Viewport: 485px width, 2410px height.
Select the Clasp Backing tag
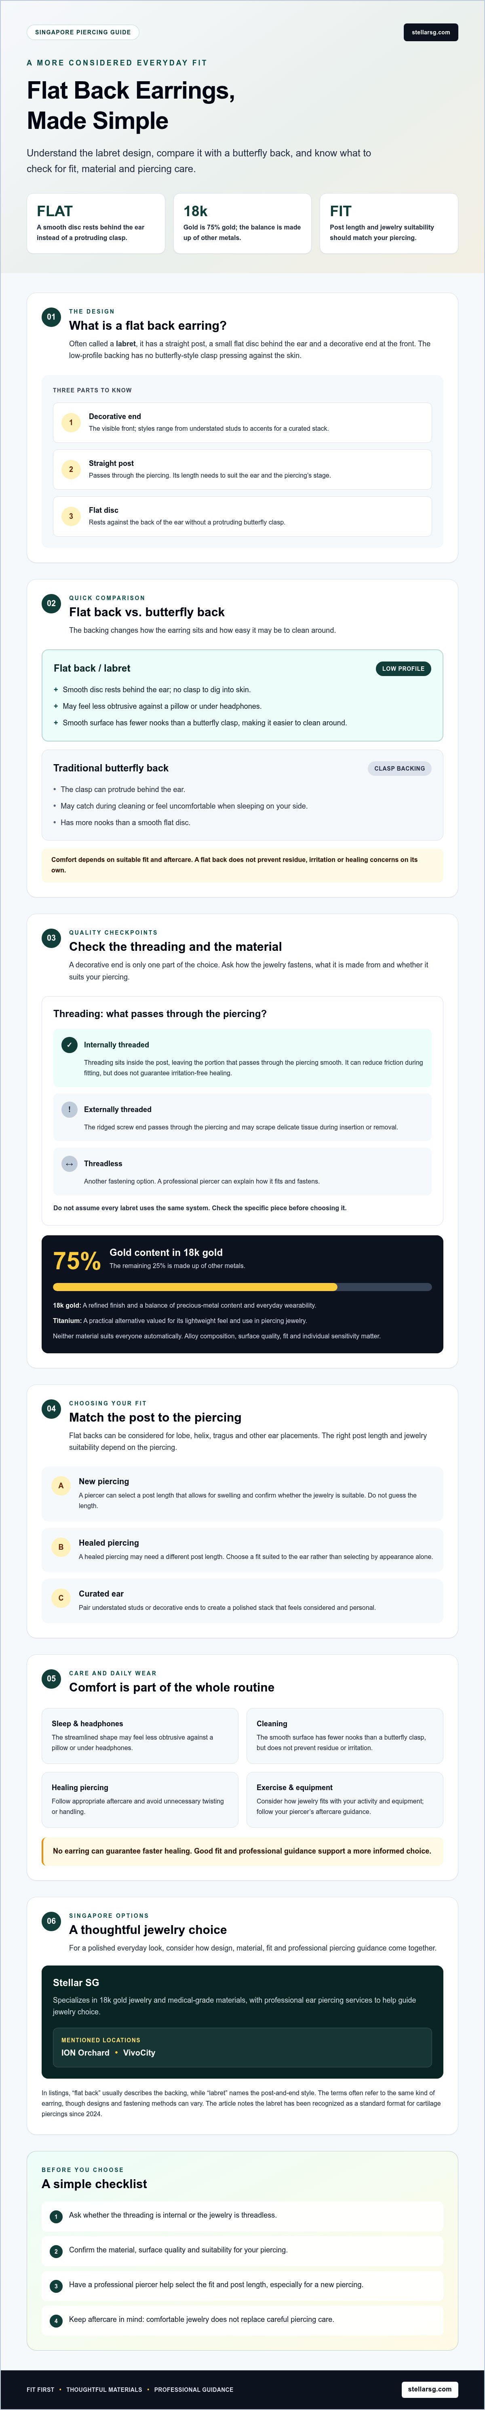(400, 768)
